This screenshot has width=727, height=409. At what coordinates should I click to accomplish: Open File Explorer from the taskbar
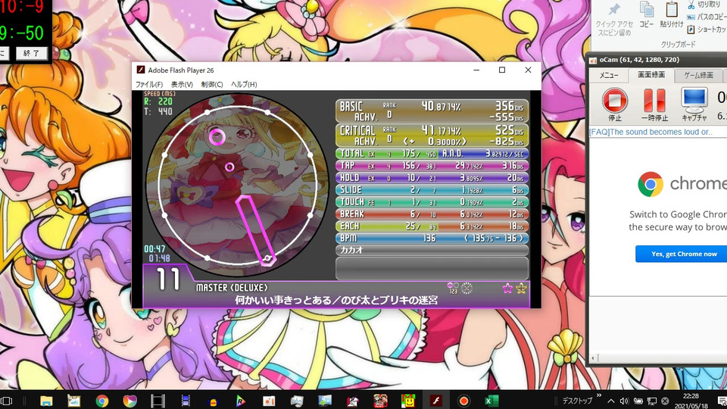click(46, 401)
